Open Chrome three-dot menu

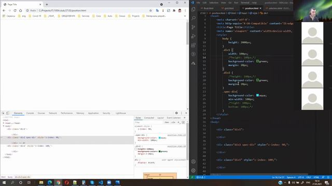click(x=185, y=10)
